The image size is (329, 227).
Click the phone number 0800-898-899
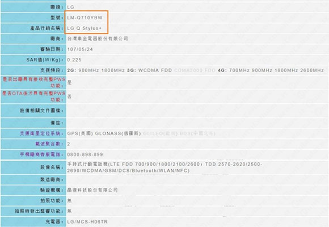(x=85, y=154)
